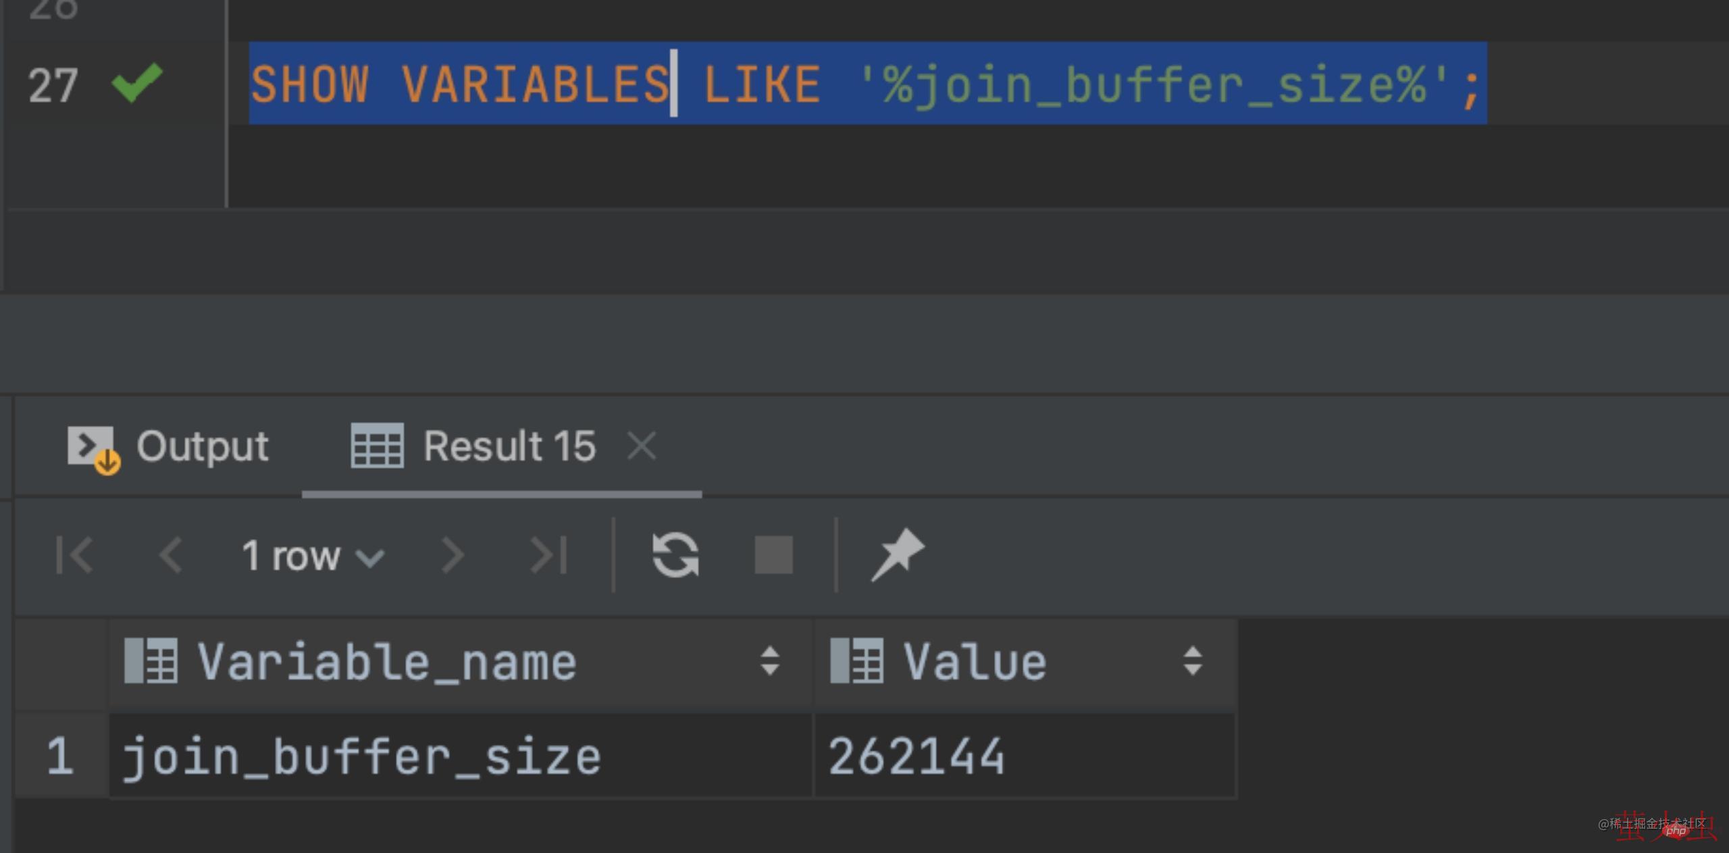Switch to the Output tab

pos(202,447)
